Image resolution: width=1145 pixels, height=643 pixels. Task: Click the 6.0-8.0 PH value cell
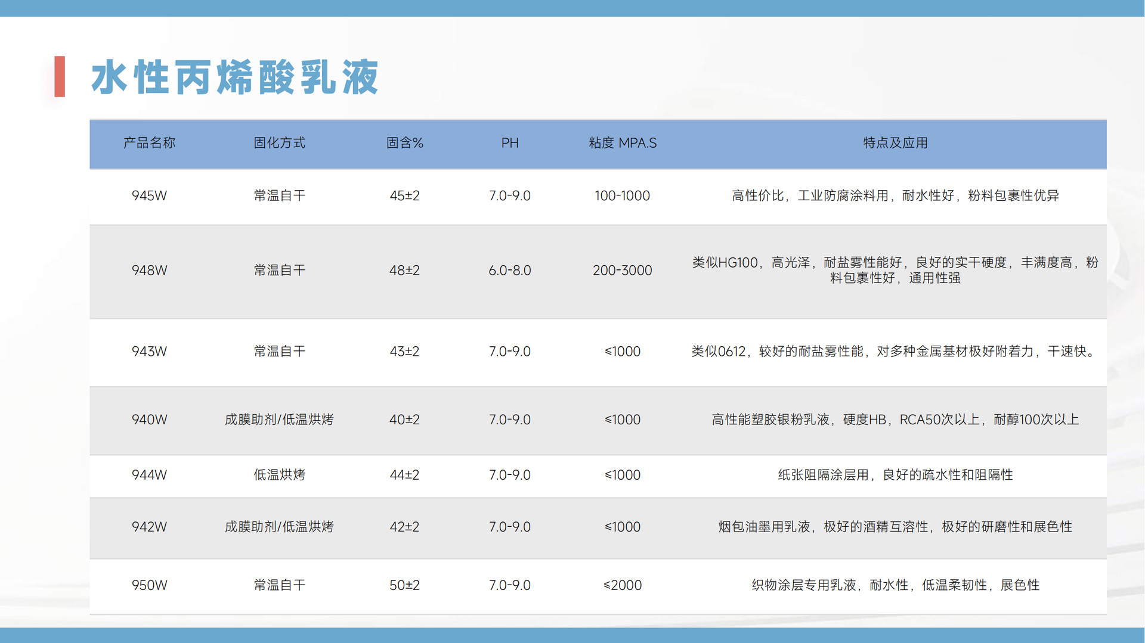[509, 270]
